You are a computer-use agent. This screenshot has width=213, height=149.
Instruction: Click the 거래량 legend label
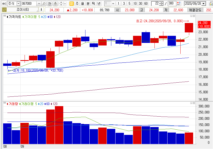click(x=13, y=104)
